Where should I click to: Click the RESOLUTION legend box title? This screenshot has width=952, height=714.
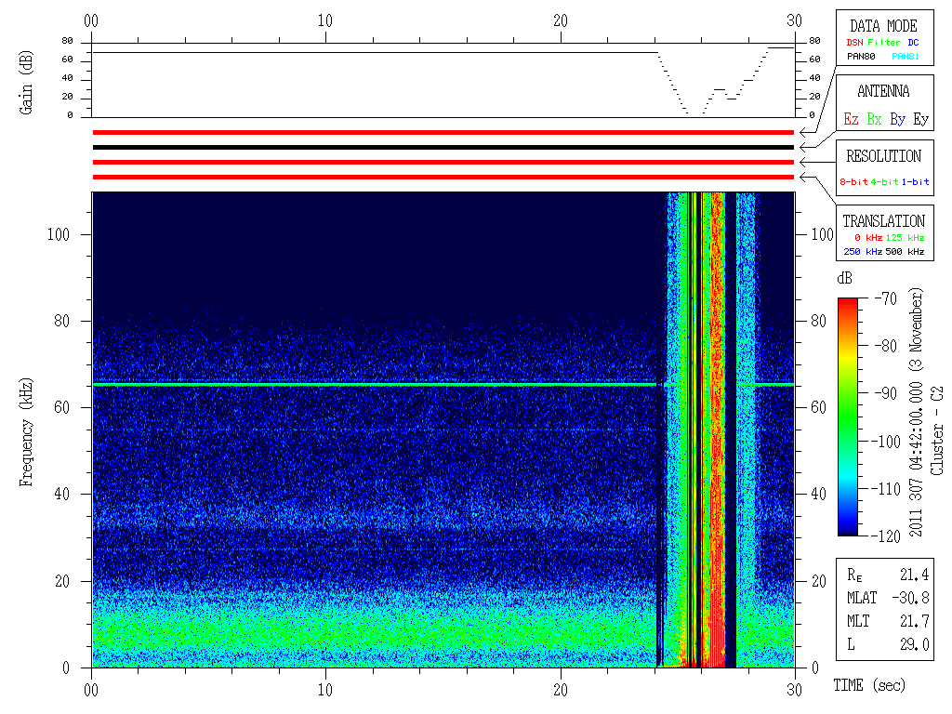[883, 156]
